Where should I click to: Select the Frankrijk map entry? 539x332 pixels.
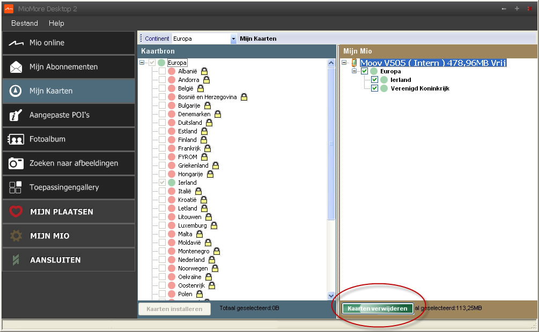click(189, 148)
